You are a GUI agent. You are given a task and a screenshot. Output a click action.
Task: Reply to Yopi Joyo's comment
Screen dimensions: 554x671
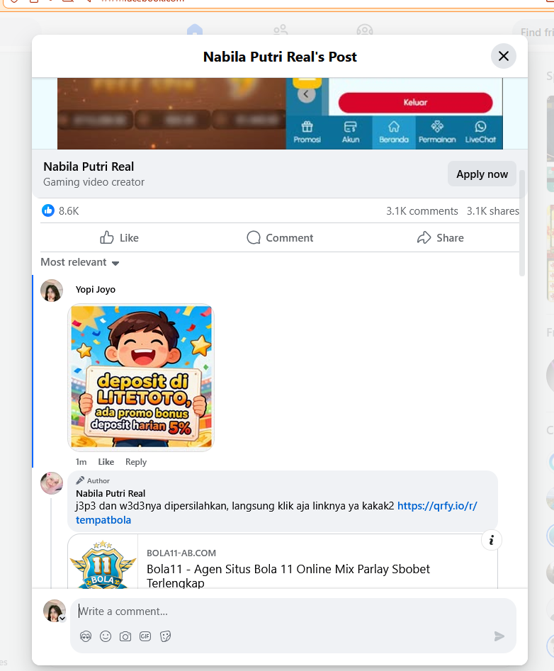(136, 462)
